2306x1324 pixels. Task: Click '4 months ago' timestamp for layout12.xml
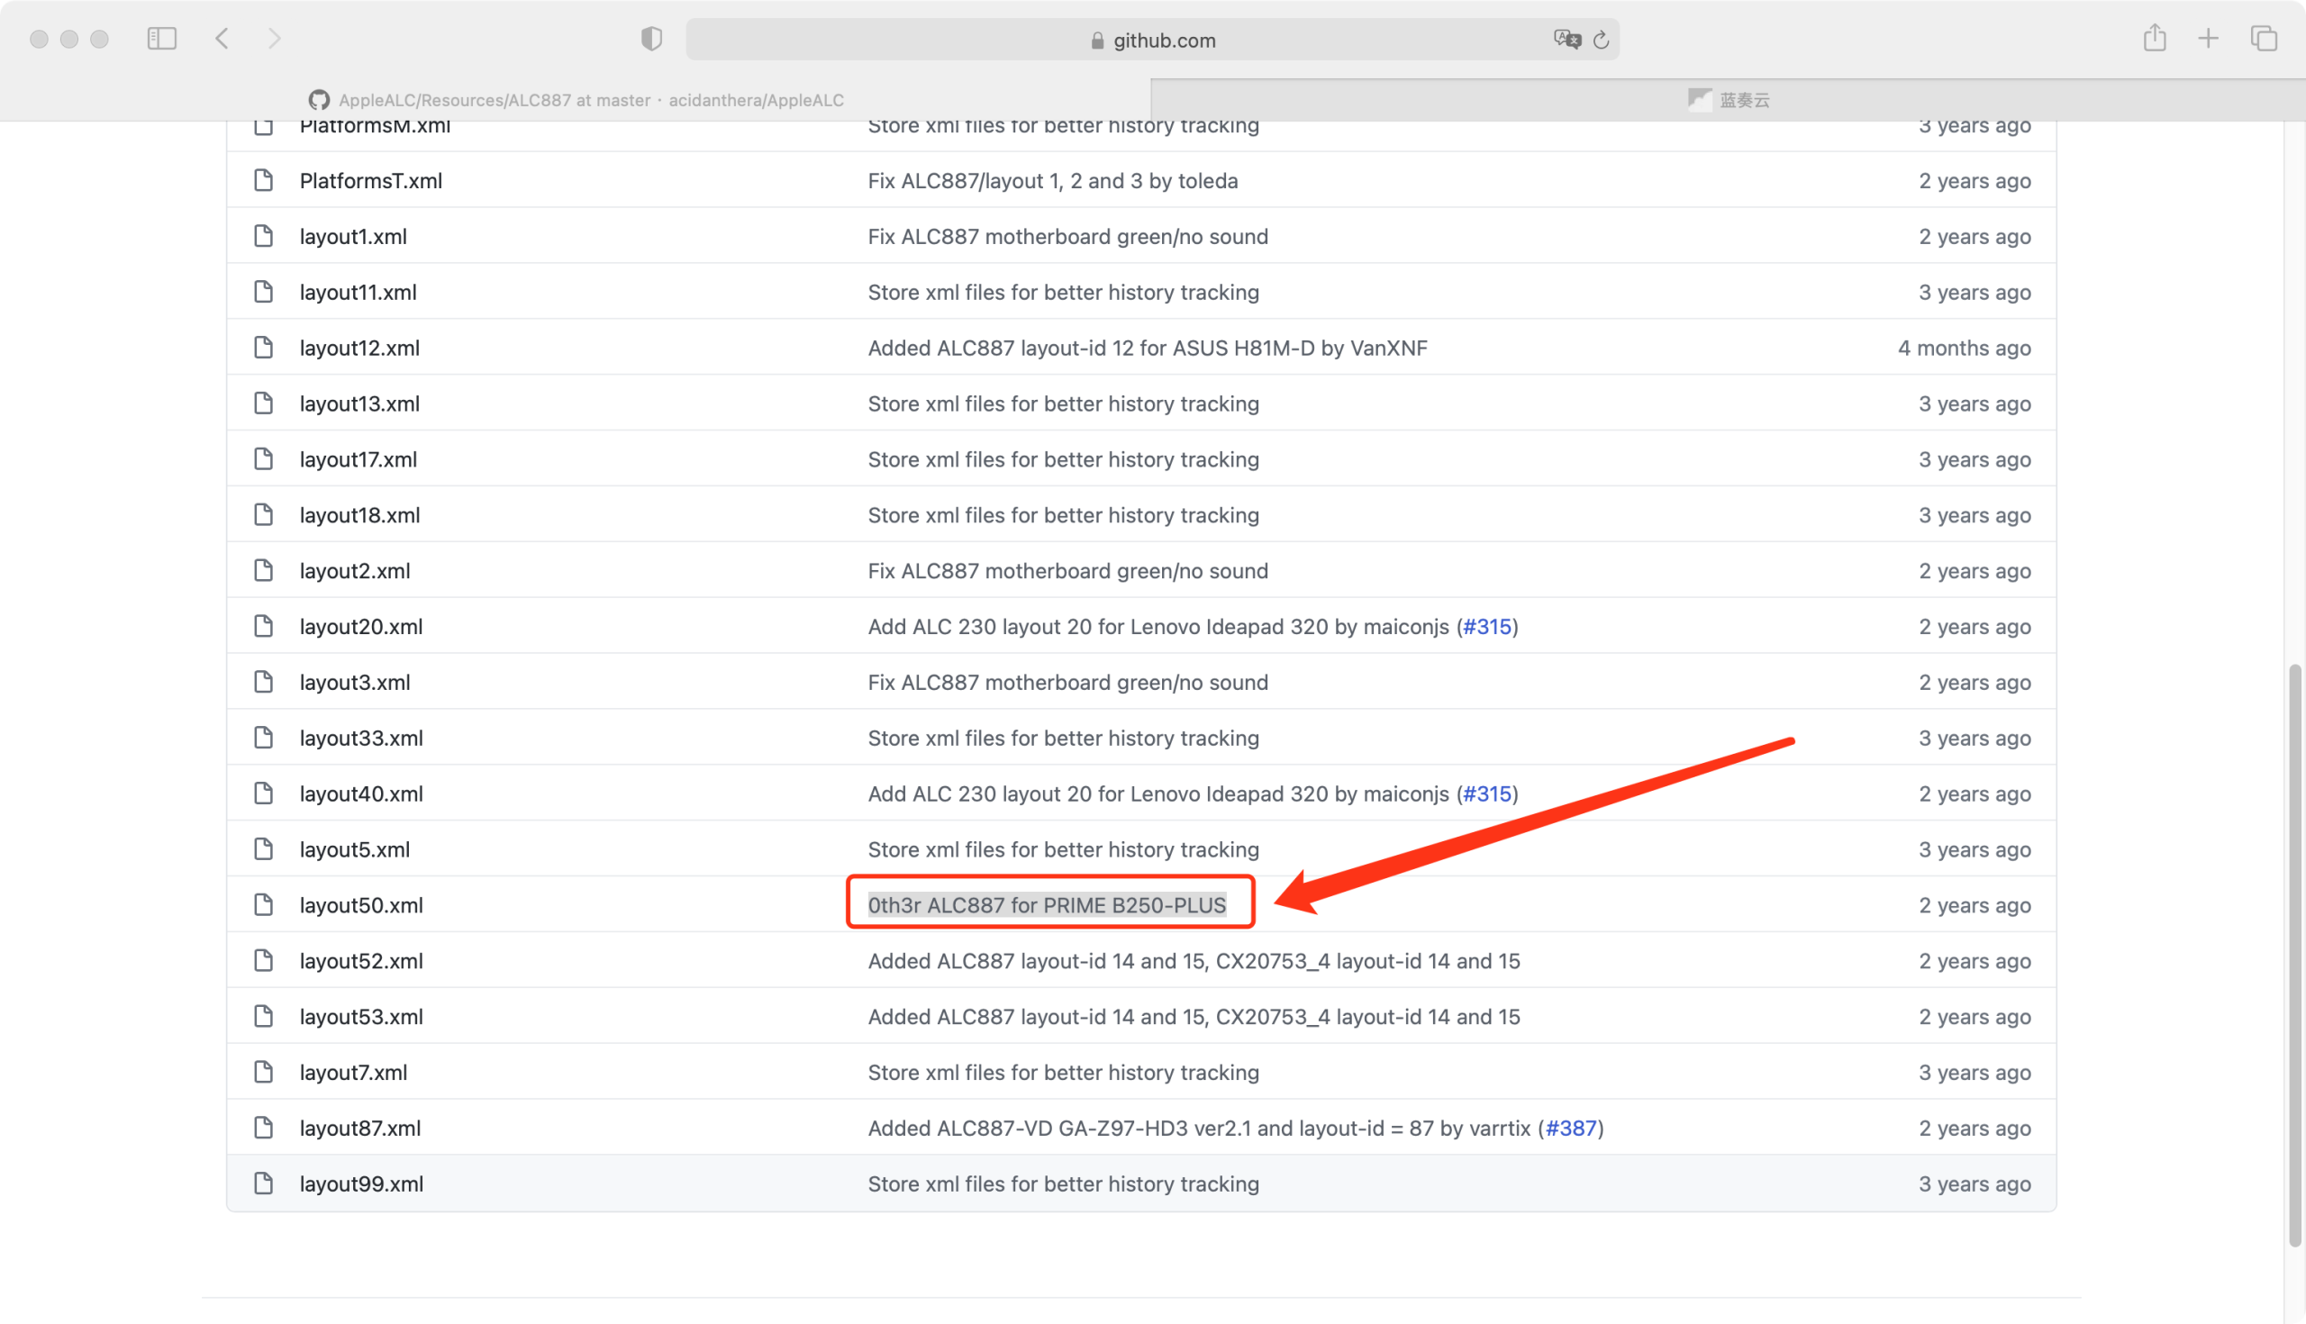pyautogui.click(x=1964, y=348)
